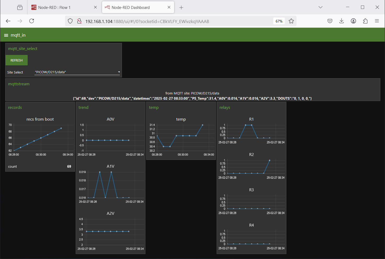Image resolution: width=385 pixels, height=259 pixels.
Task: List all tabs dropdown arrow
Action: click(321, 7)
